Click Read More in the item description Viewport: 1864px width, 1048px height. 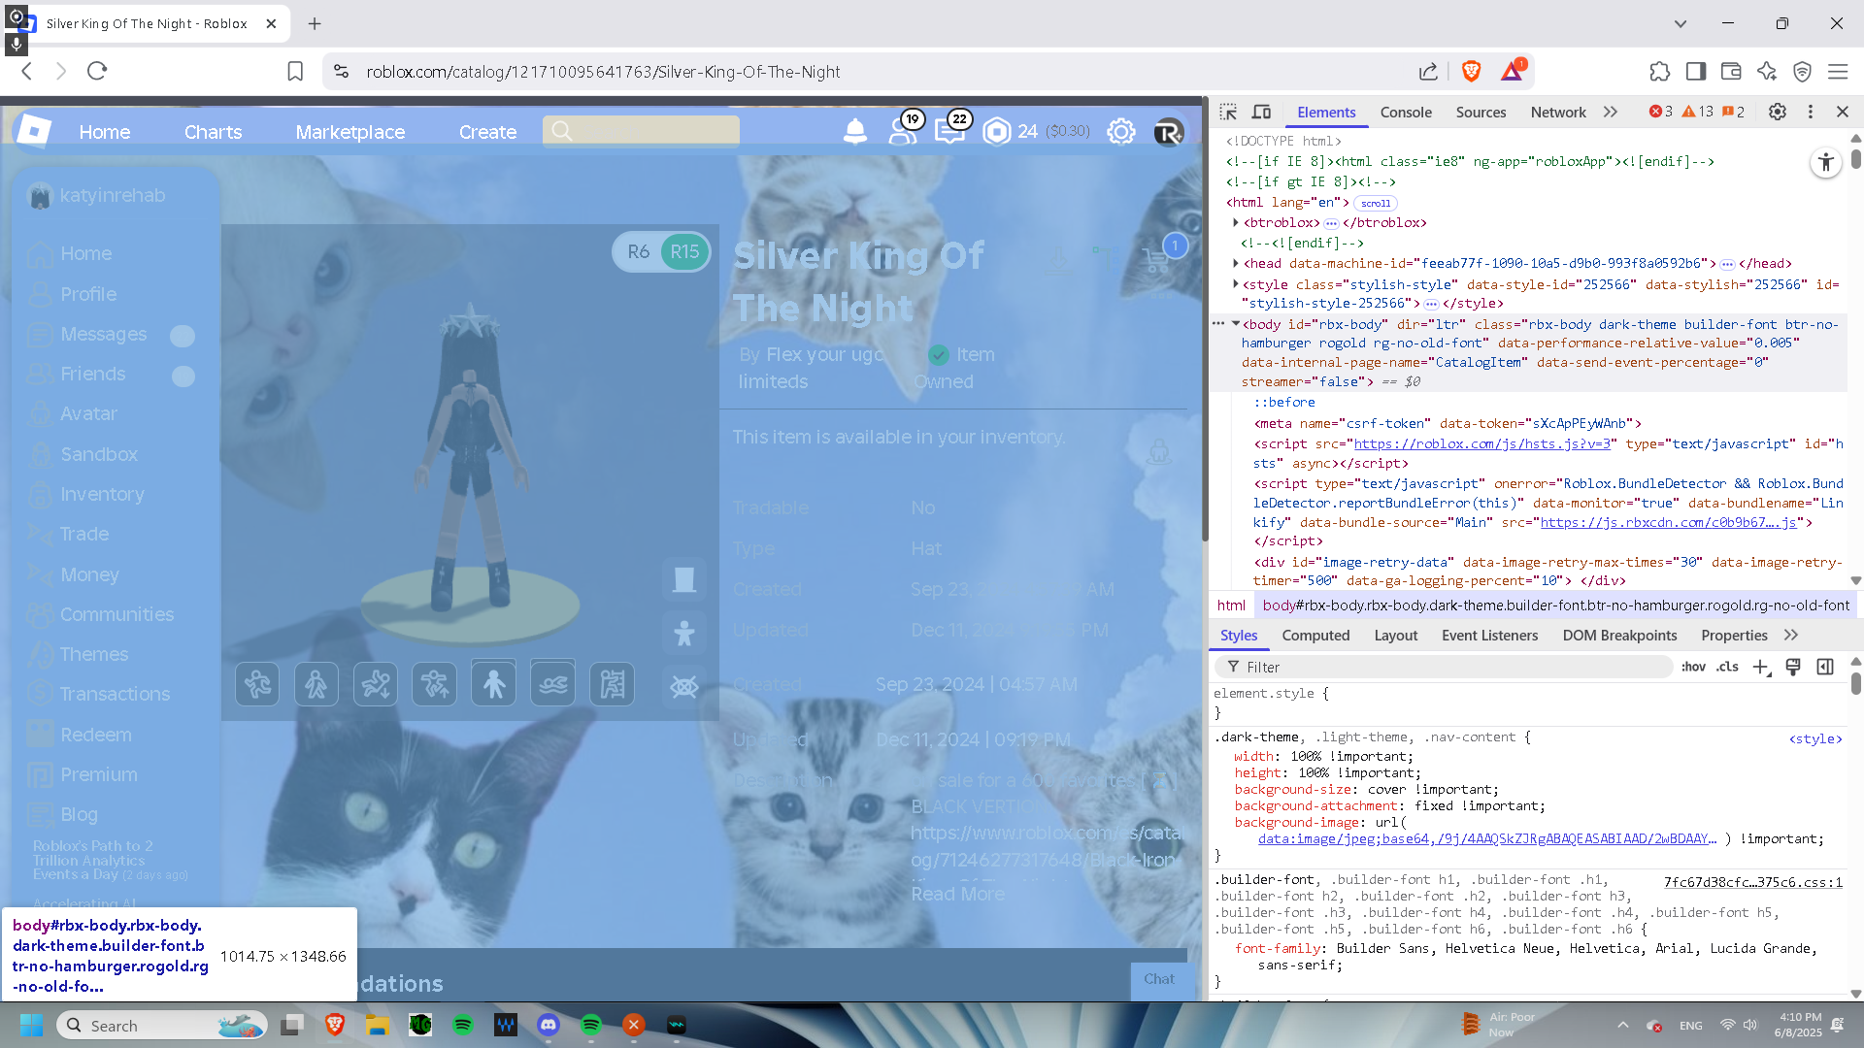pyautogui.click(x=957, y=894)
